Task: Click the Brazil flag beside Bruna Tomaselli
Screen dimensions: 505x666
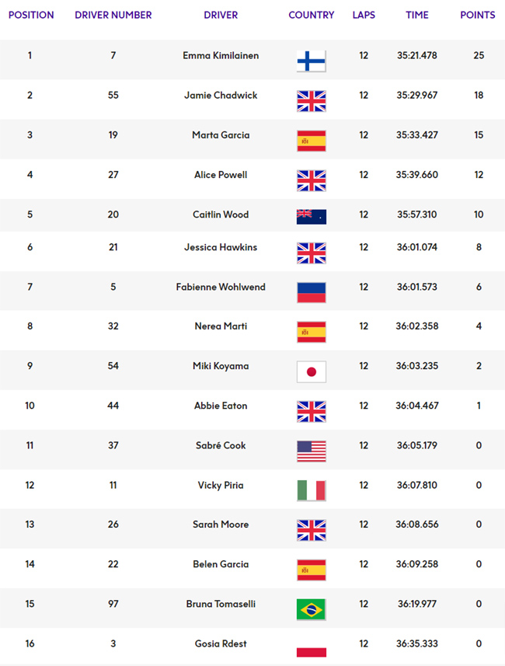Action: point(312,609)
